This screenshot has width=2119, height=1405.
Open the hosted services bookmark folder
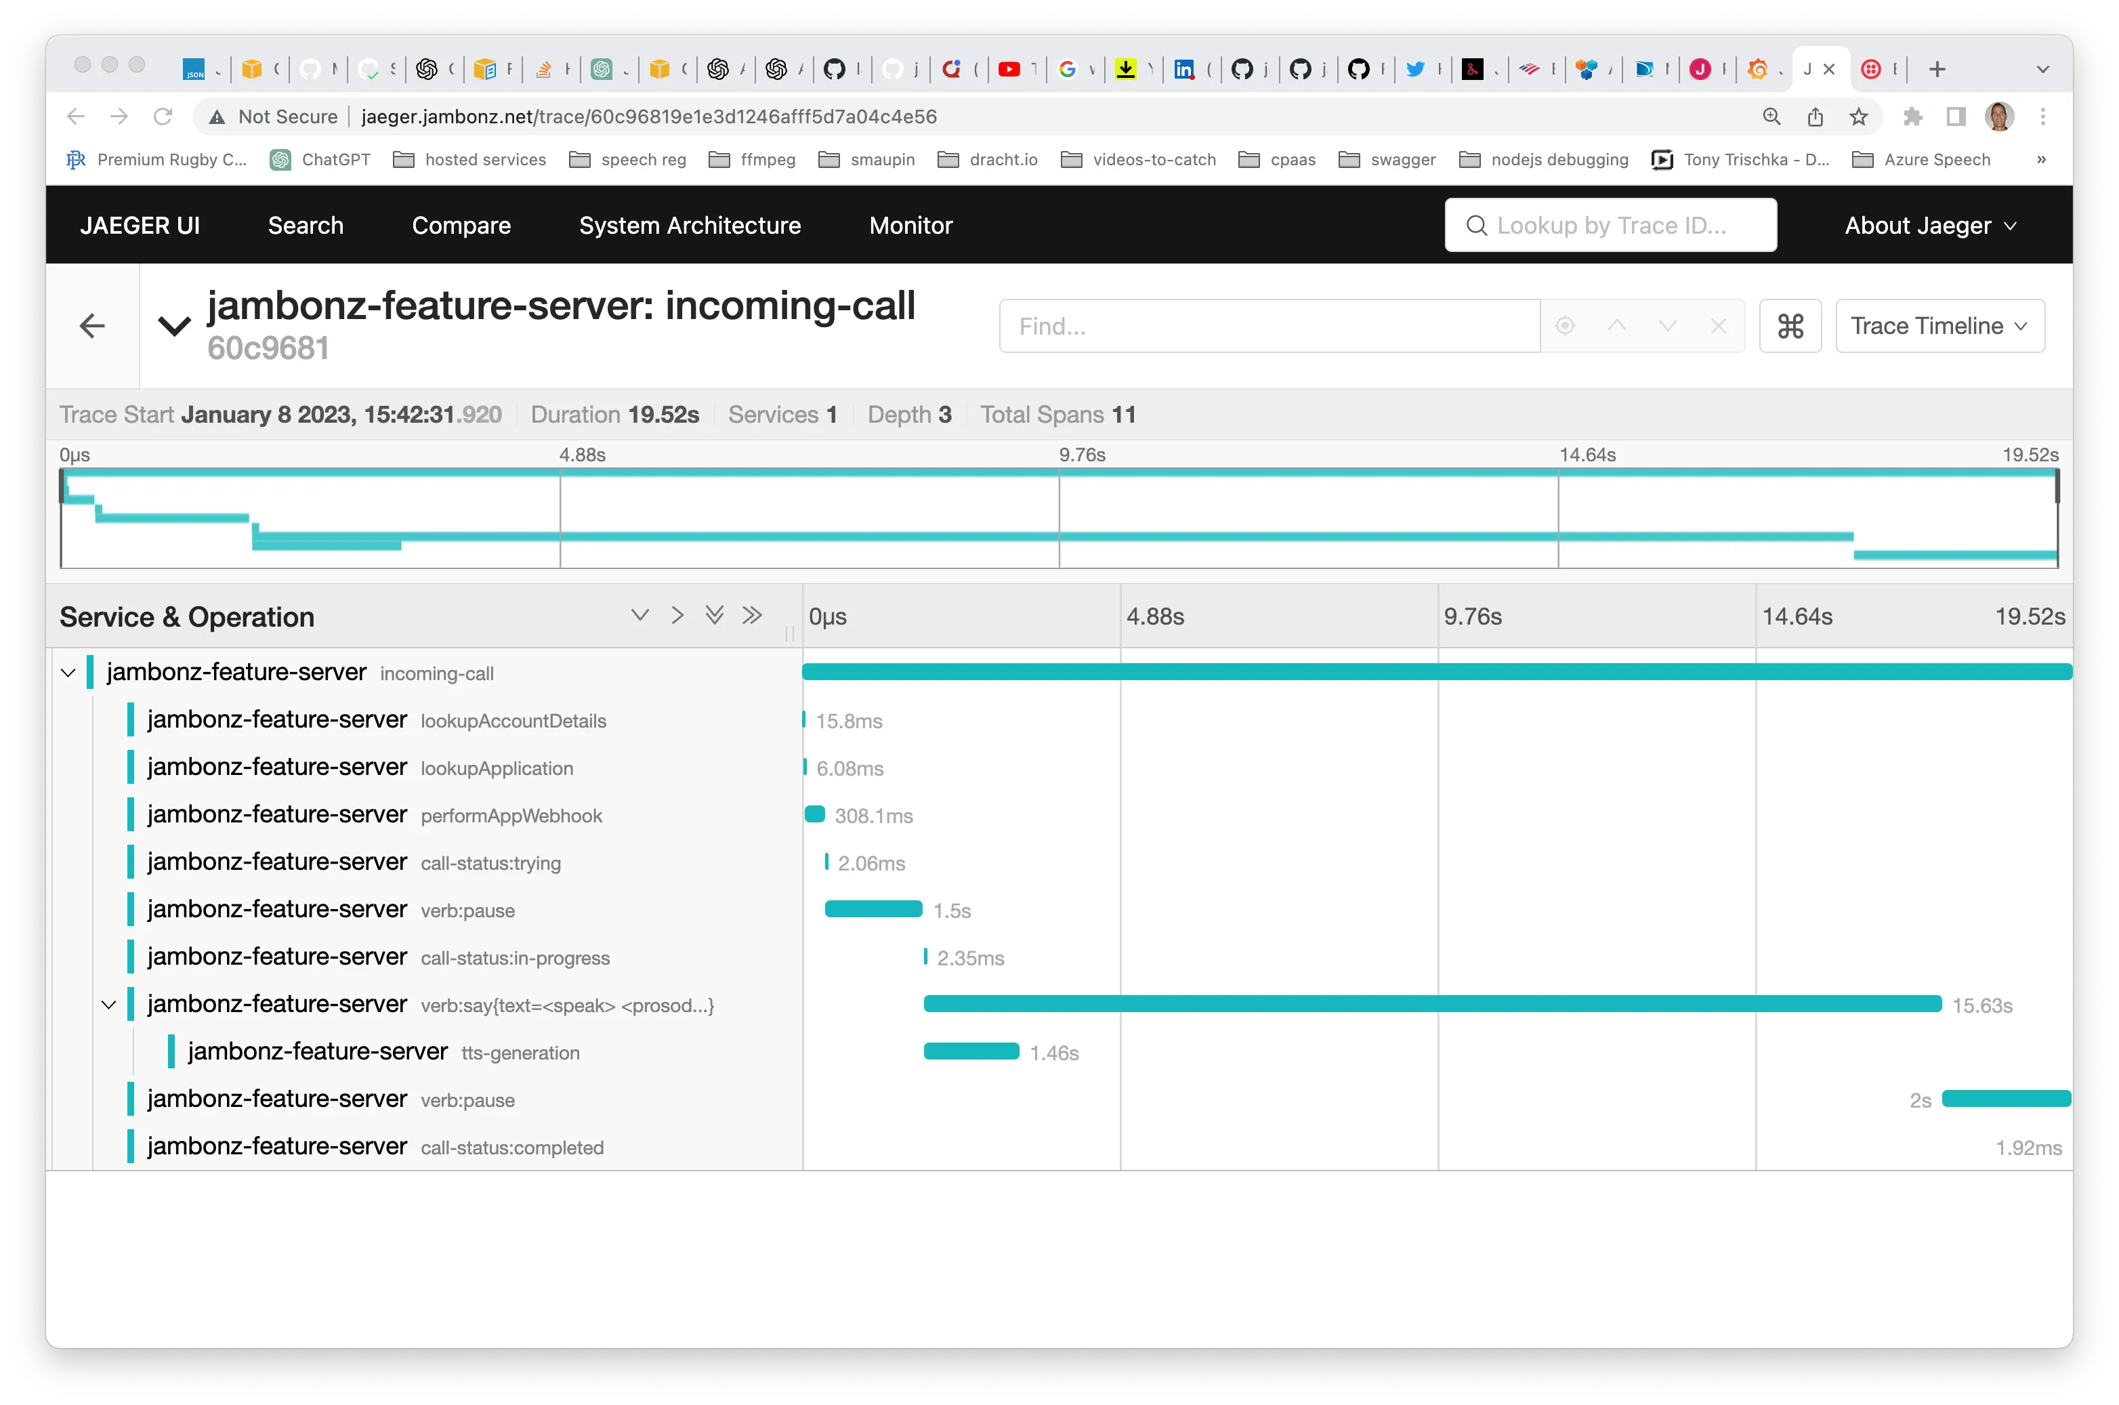tap(470, 159)
